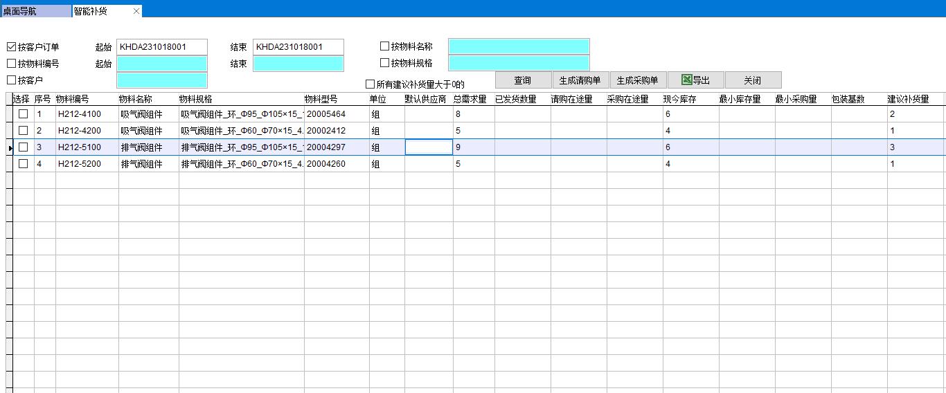
Task: Click the current row indicator arrow
Action: (x=10, y=148)
